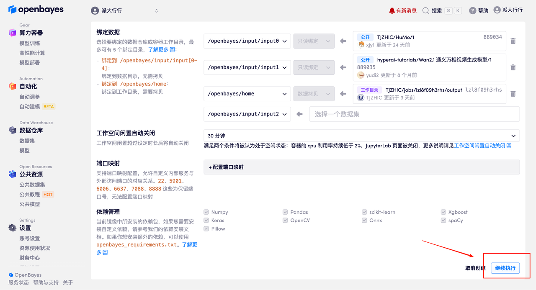
Task: Disable the spaCy dependency checkbox
Action: coord(443,220)
